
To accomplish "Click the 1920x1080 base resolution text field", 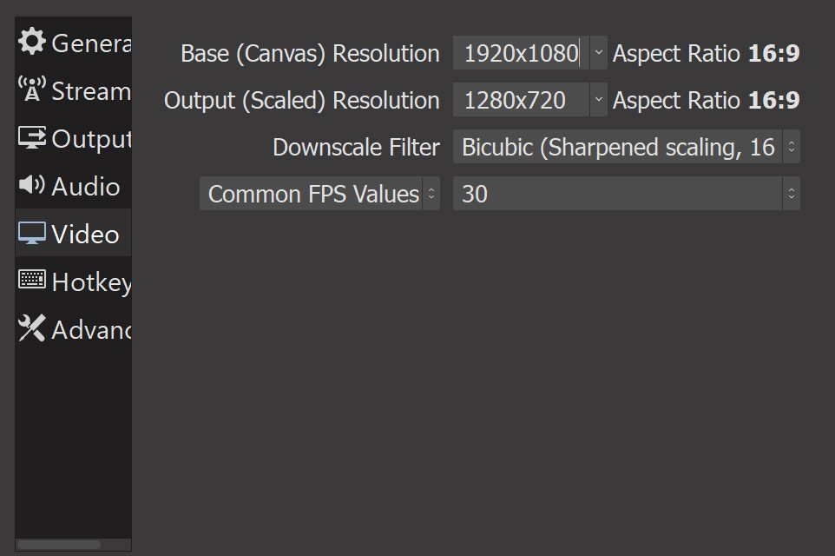I will (x=521, y=53).
